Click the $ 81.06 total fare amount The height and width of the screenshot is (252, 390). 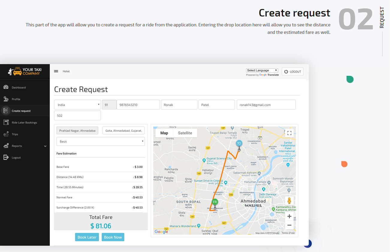point(101,226)
